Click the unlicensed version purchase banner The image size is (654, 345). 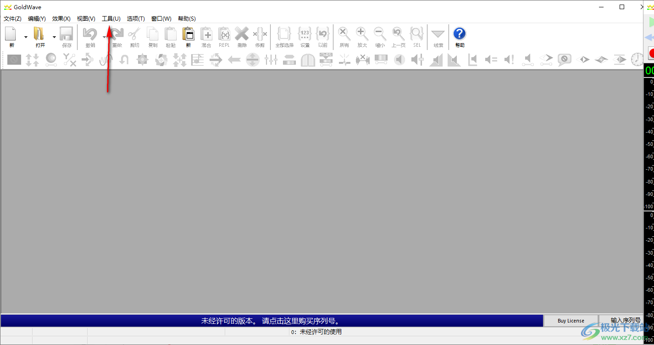(x=272, y=321)
